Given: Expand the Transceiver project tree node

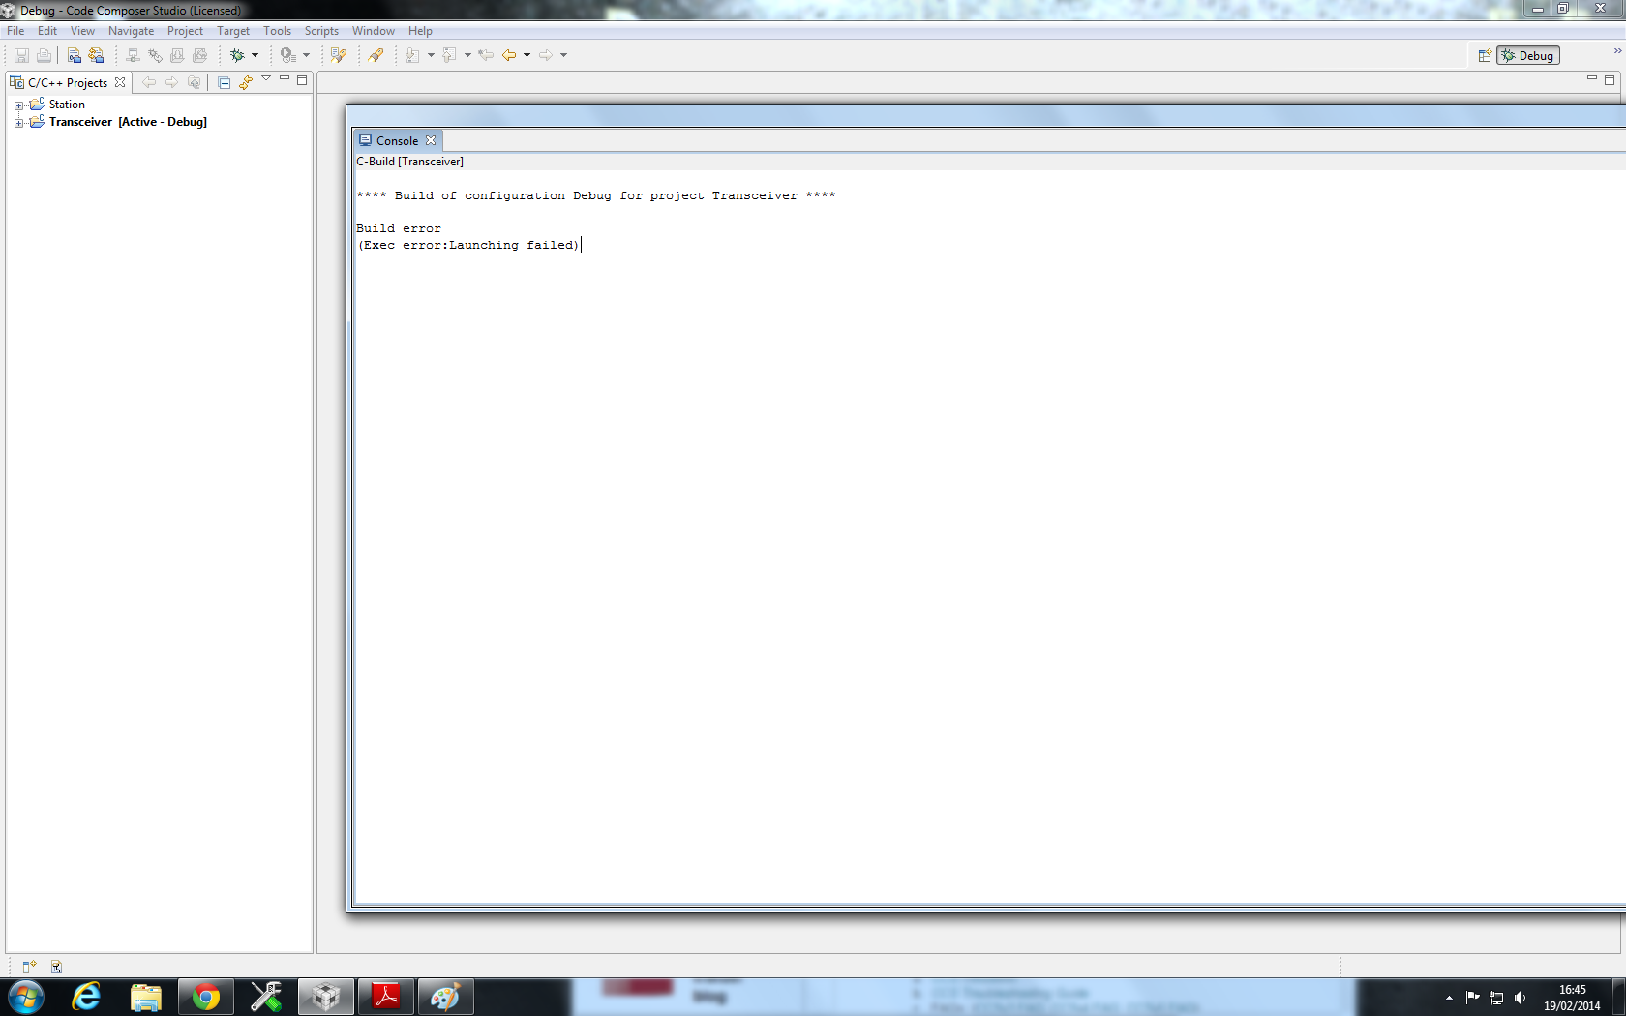Looking at the screenshot, I should [18, 123].
